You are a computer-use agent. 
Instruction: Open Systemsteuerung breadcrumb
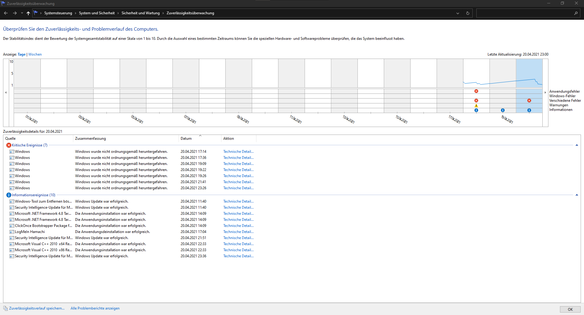[x=58, y=13]
